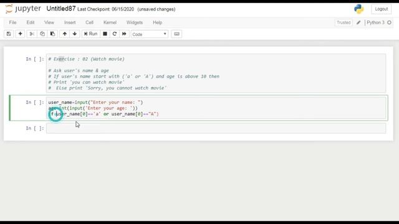The image size is (399, 224).
Task: Rename the notebook title Untitled87
Action: tap(61, 9)
